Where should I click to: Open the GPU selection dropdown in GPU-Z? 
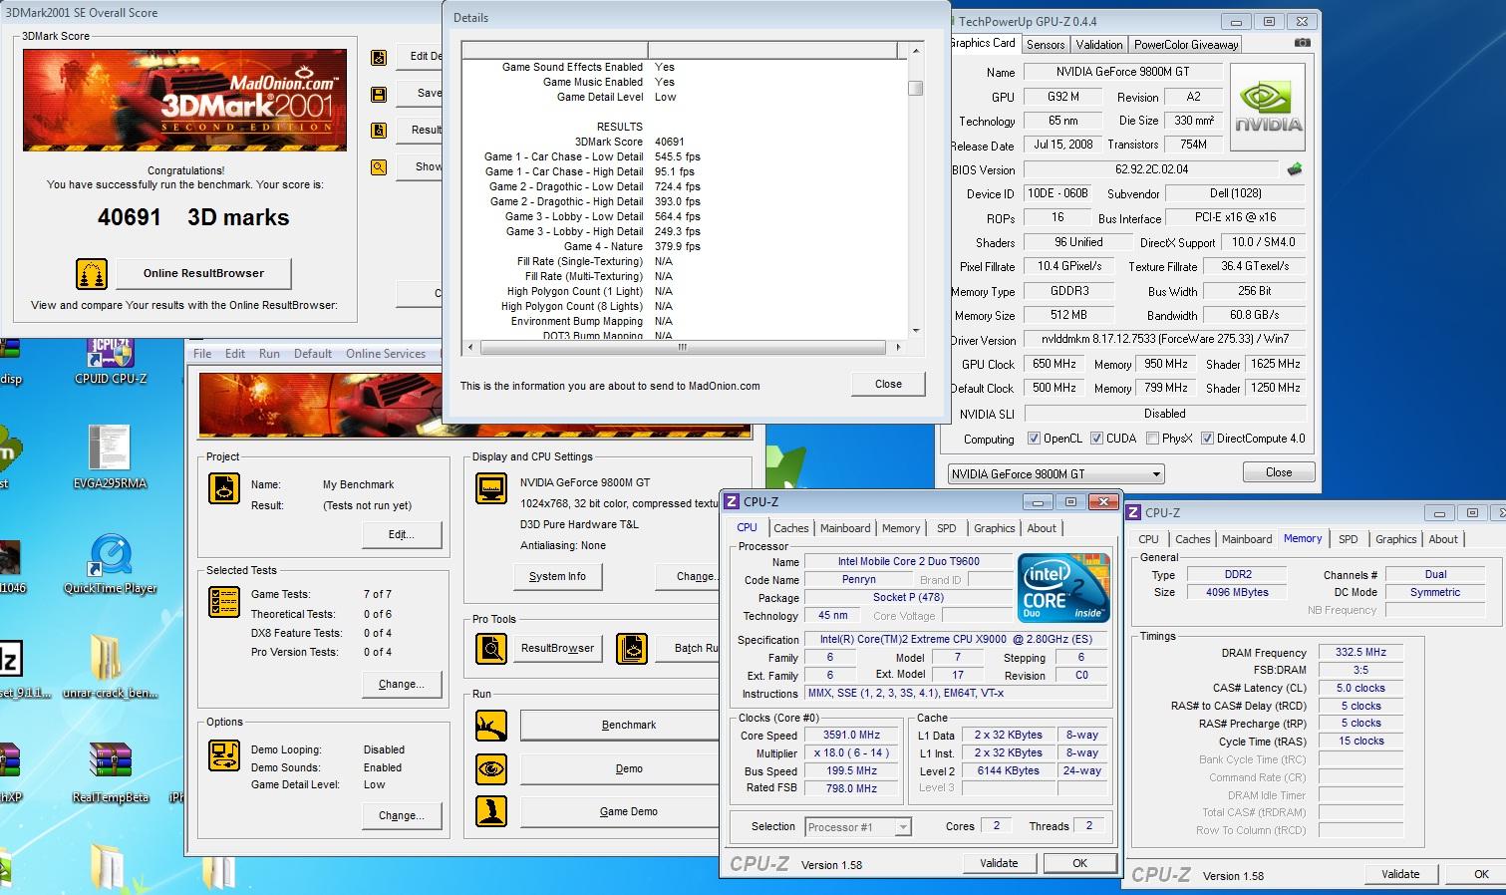point(1055,474)
